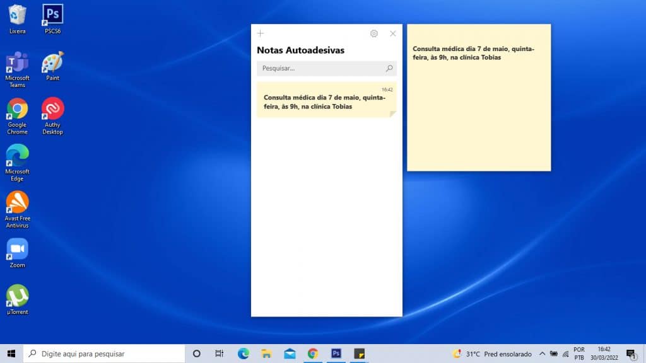Select Paint desktop shortcut
The image size is (646, 363).
pos(53,66)
